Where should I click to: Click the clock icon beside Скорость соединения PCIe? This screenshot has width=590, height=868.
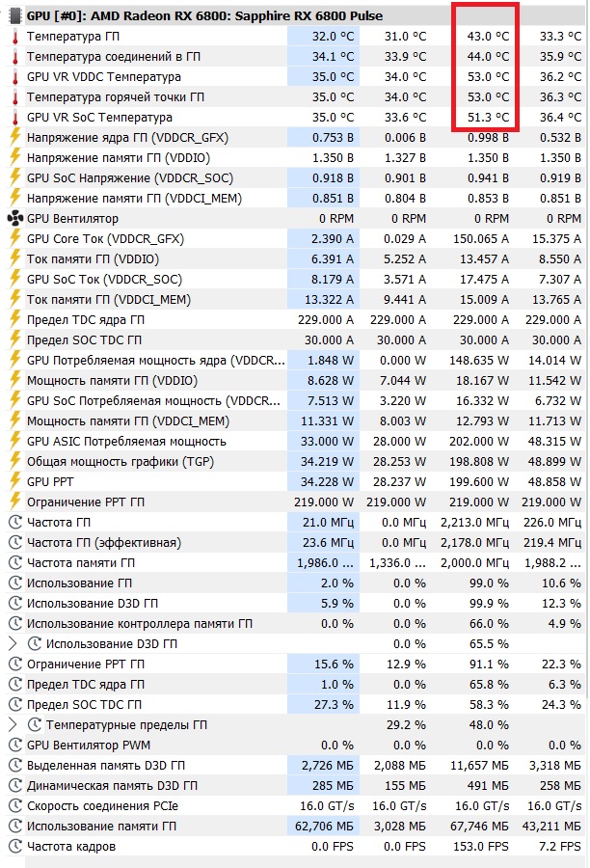(14, 806)
